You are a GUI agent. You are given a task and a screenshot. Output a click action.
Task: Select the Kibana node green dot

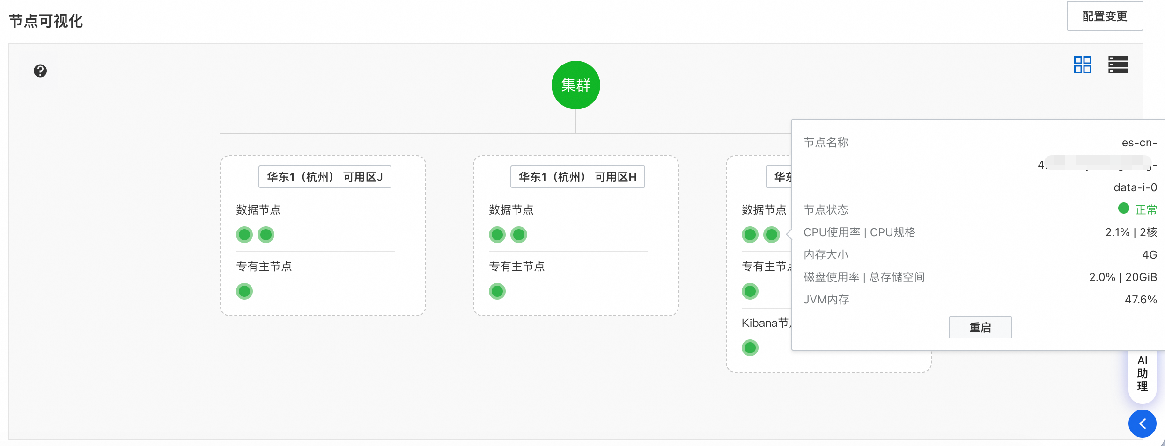point(750,348)
